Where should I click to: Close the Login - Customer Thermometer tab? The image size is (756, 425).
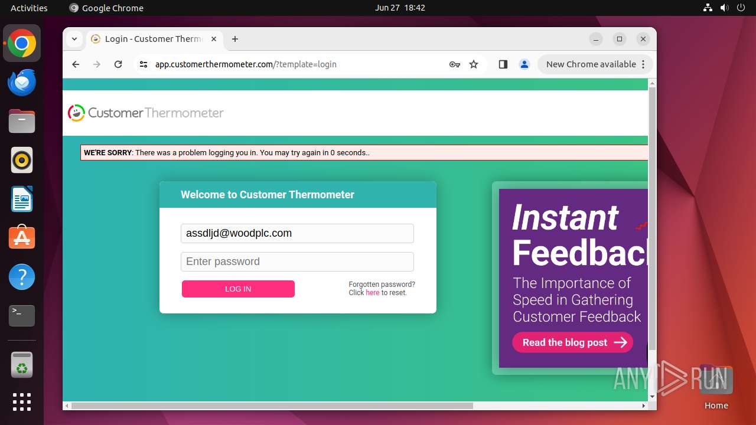coord(214,39)
